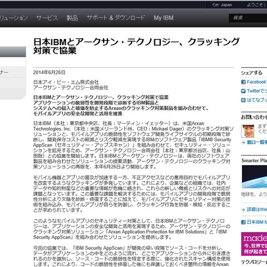Viewport: 267px width, 267px height.
Task: Click the 日本IBM Facebook page icon
Action: [243, 222]
